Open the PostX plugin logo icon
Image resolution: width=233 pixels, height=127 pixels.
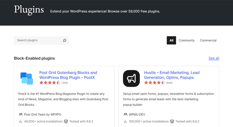(27, 78)
